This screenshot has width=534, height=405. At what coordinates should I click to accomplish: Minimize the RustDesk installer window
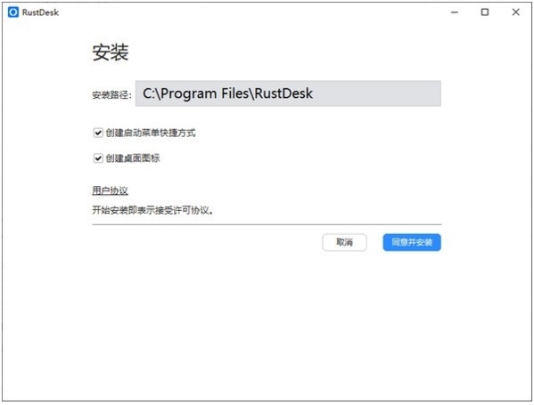(x=455, y=12)
